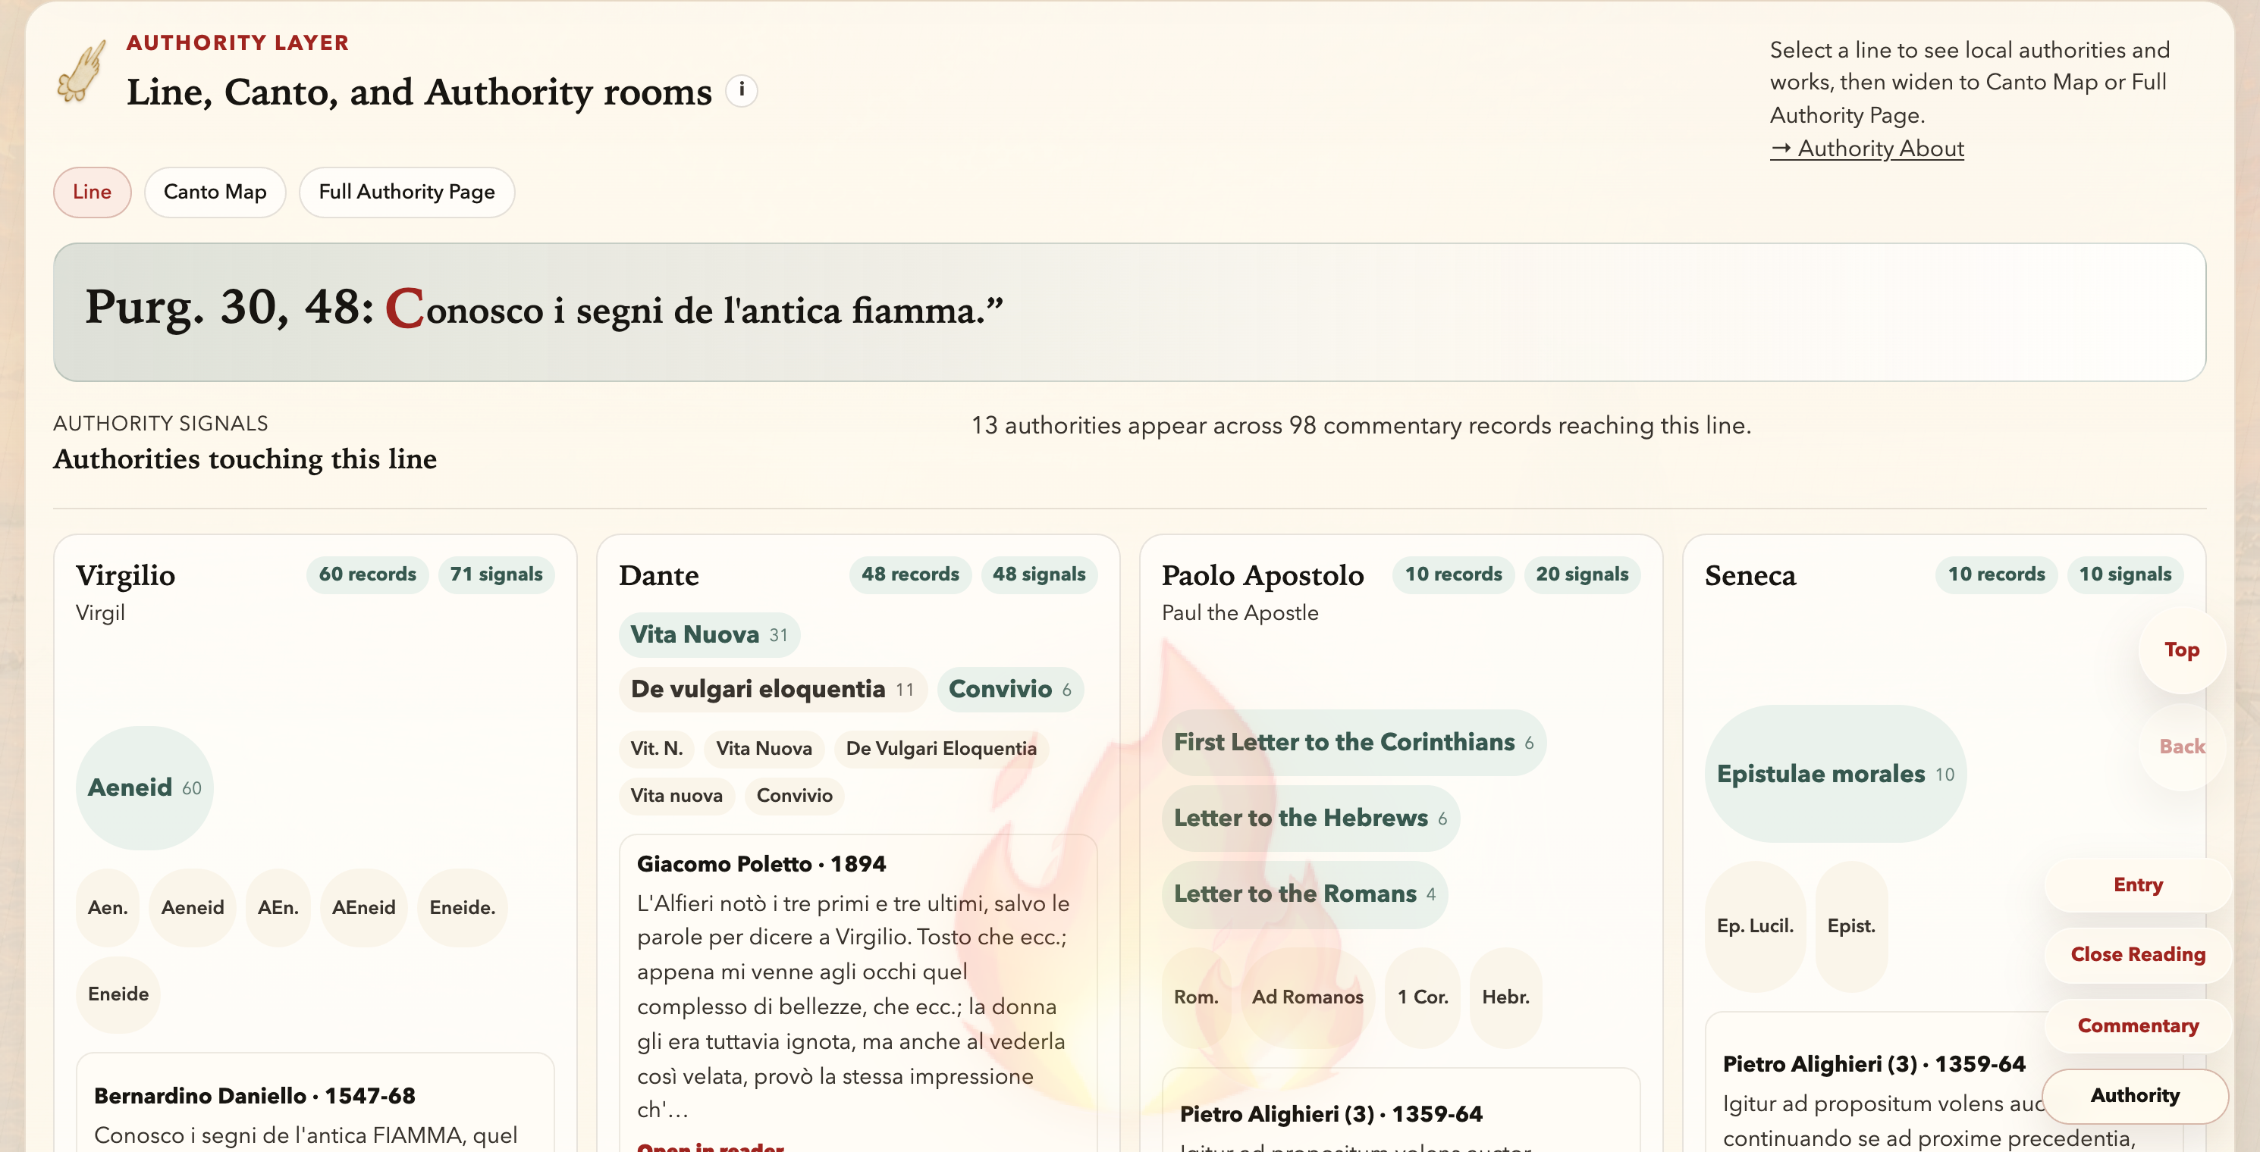This screenshot has width=2260, height=1152.
Task: Jump to Top using floating button
Action: pyautogui.click(x=2181, y=650)
